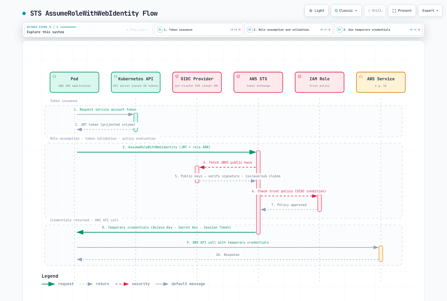Click the shield icon on IAM Role
The height and width of the screenshot is (301, 447).
coord(299,76)
